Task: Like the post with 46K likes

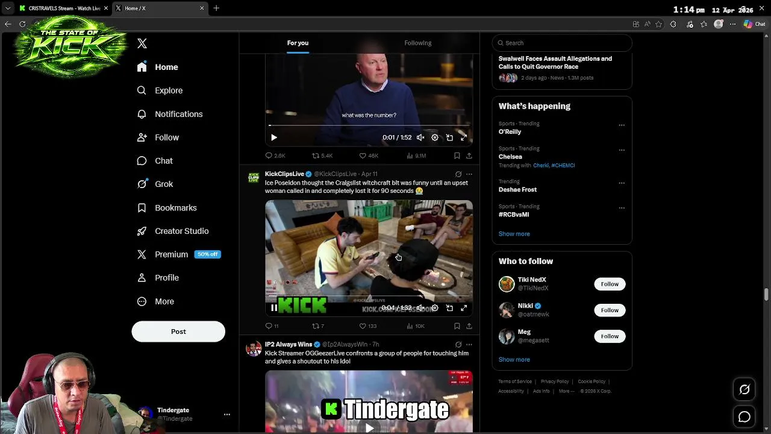Action: click(x=369, y=156)
